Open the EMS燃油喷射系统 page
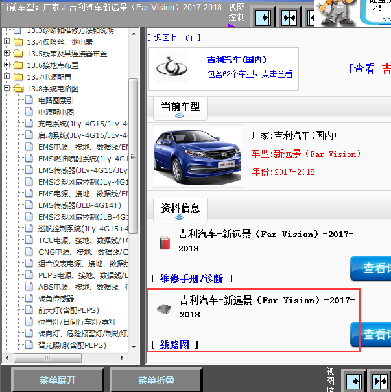Screen dimensions: 391x392 83,159
